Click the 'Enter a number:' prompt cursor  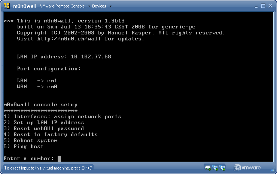(59, 159)
